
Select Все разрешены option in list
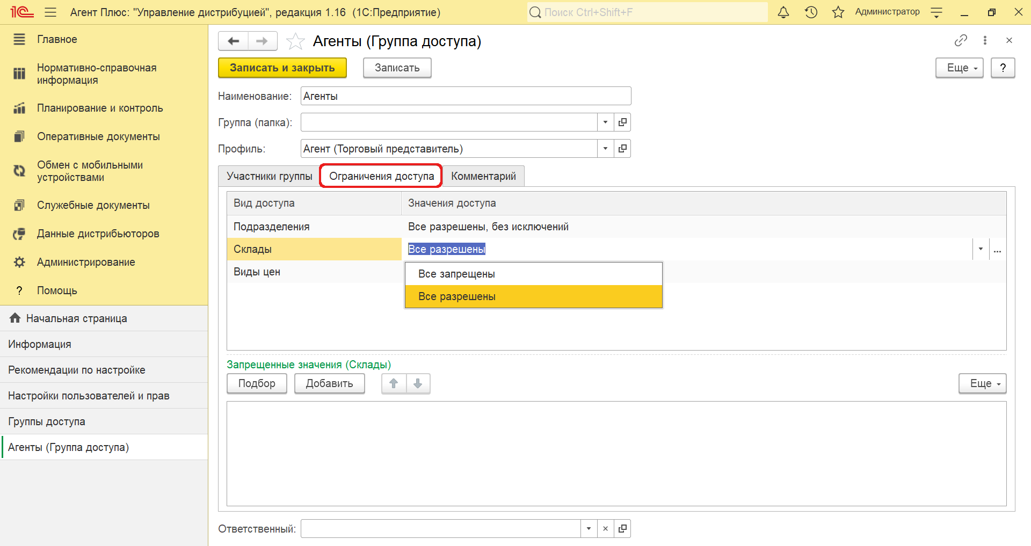534,296
